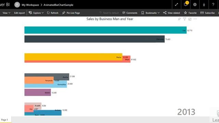The height and width of the screenshot is (123, 219).
Task: Expand the View menu
Action: pos(7,13)
